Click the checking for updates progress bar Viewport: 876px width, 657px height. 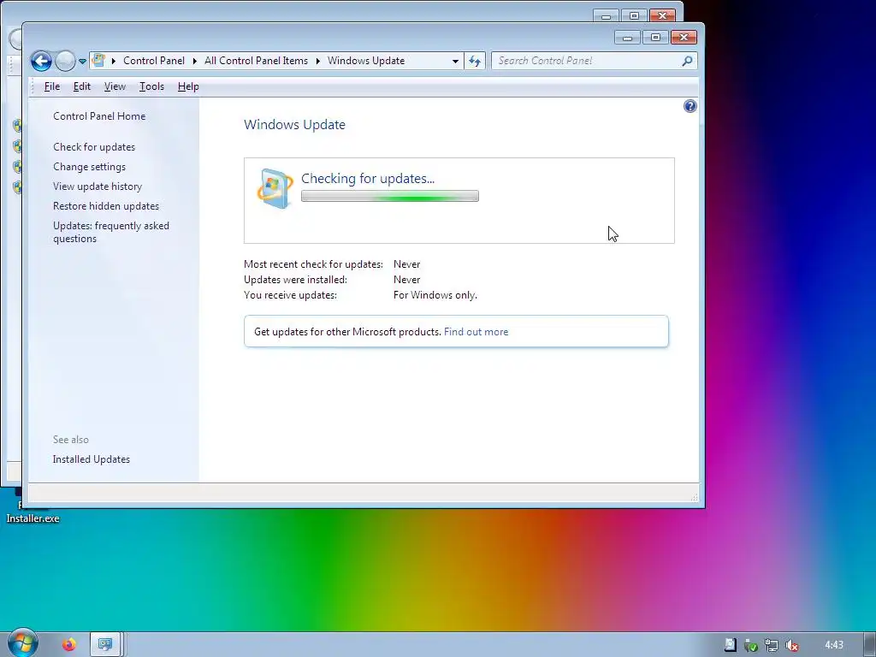pyautogui.click(x=390, y=196)
